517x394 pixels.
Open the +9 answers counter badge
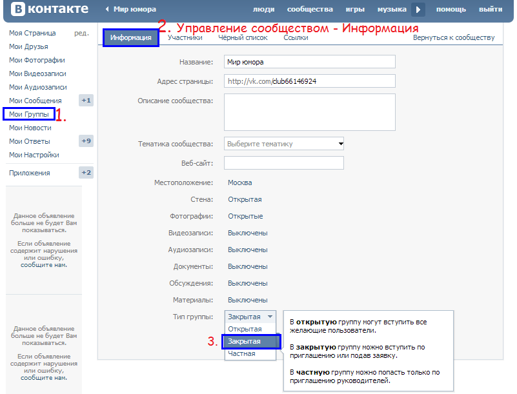[x=86, y=141]
